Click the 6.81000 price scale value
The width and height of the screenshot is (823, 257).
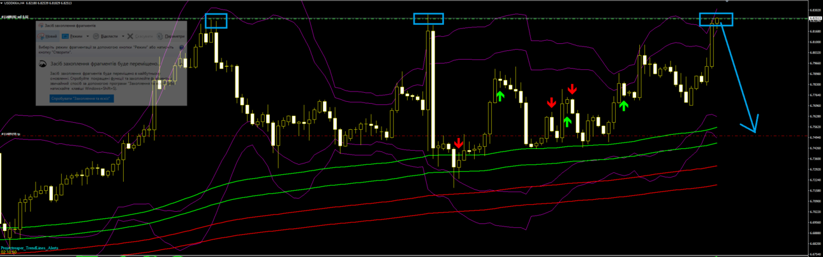click(x=815, y=42)
